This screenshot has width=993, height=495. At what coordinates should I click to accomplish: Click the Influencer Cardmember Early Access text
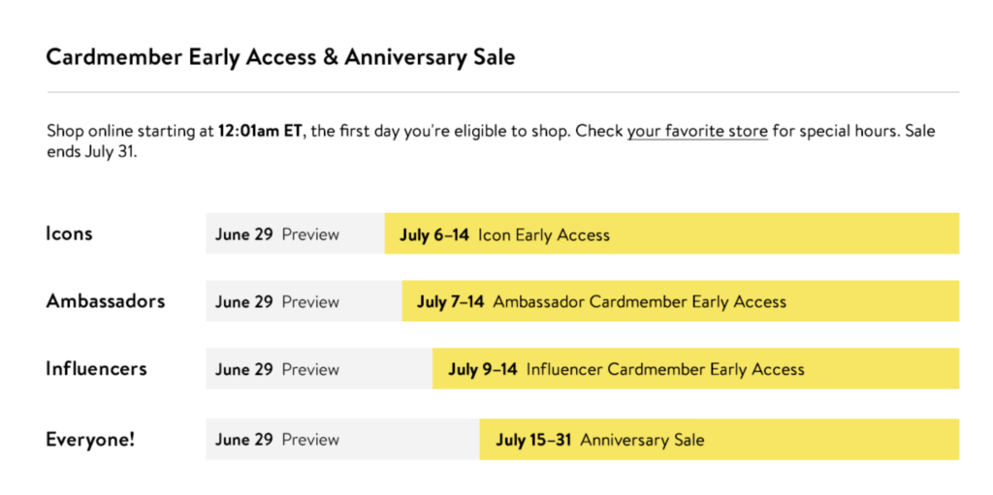pyautogui.click(x=665, y=369)
